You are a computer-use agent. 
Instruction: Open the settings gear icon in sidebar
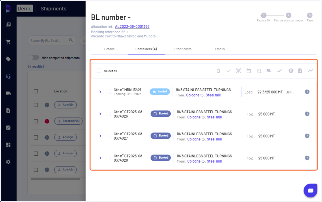(8, 162)
